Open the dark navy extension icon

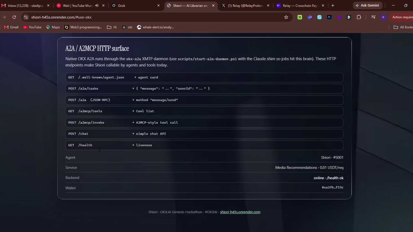pyautogui.click(x=329, y=17)
